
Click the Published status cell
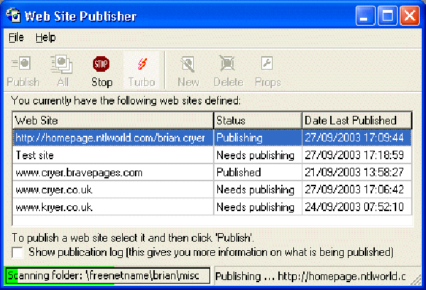pos(258,173)
